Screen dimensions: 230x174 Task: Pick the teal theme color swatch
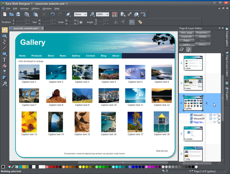20,167
